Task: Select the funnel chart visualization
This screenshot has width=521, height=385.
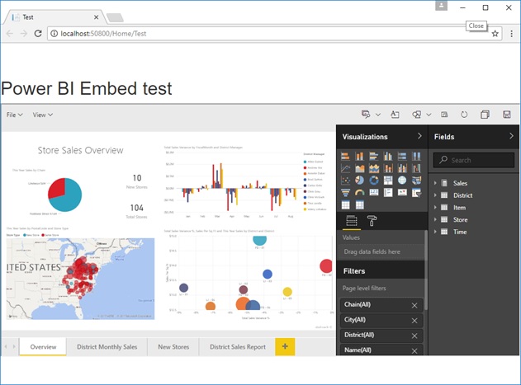Action: tap(346, 193)
